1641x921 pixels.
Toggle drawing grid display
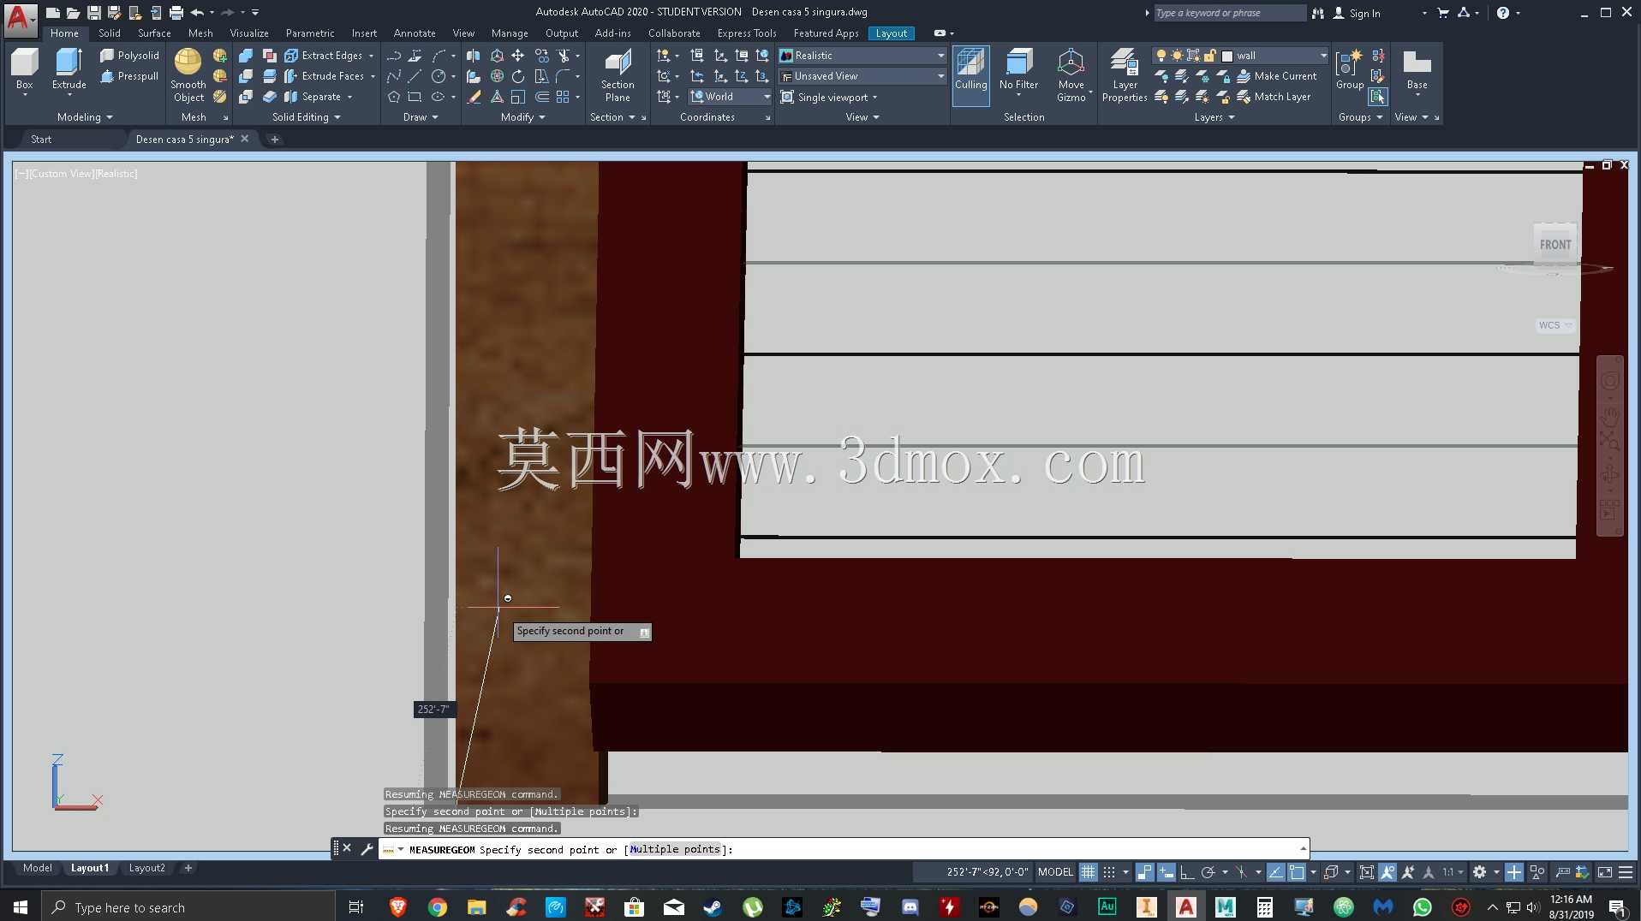click(1088, 872)
